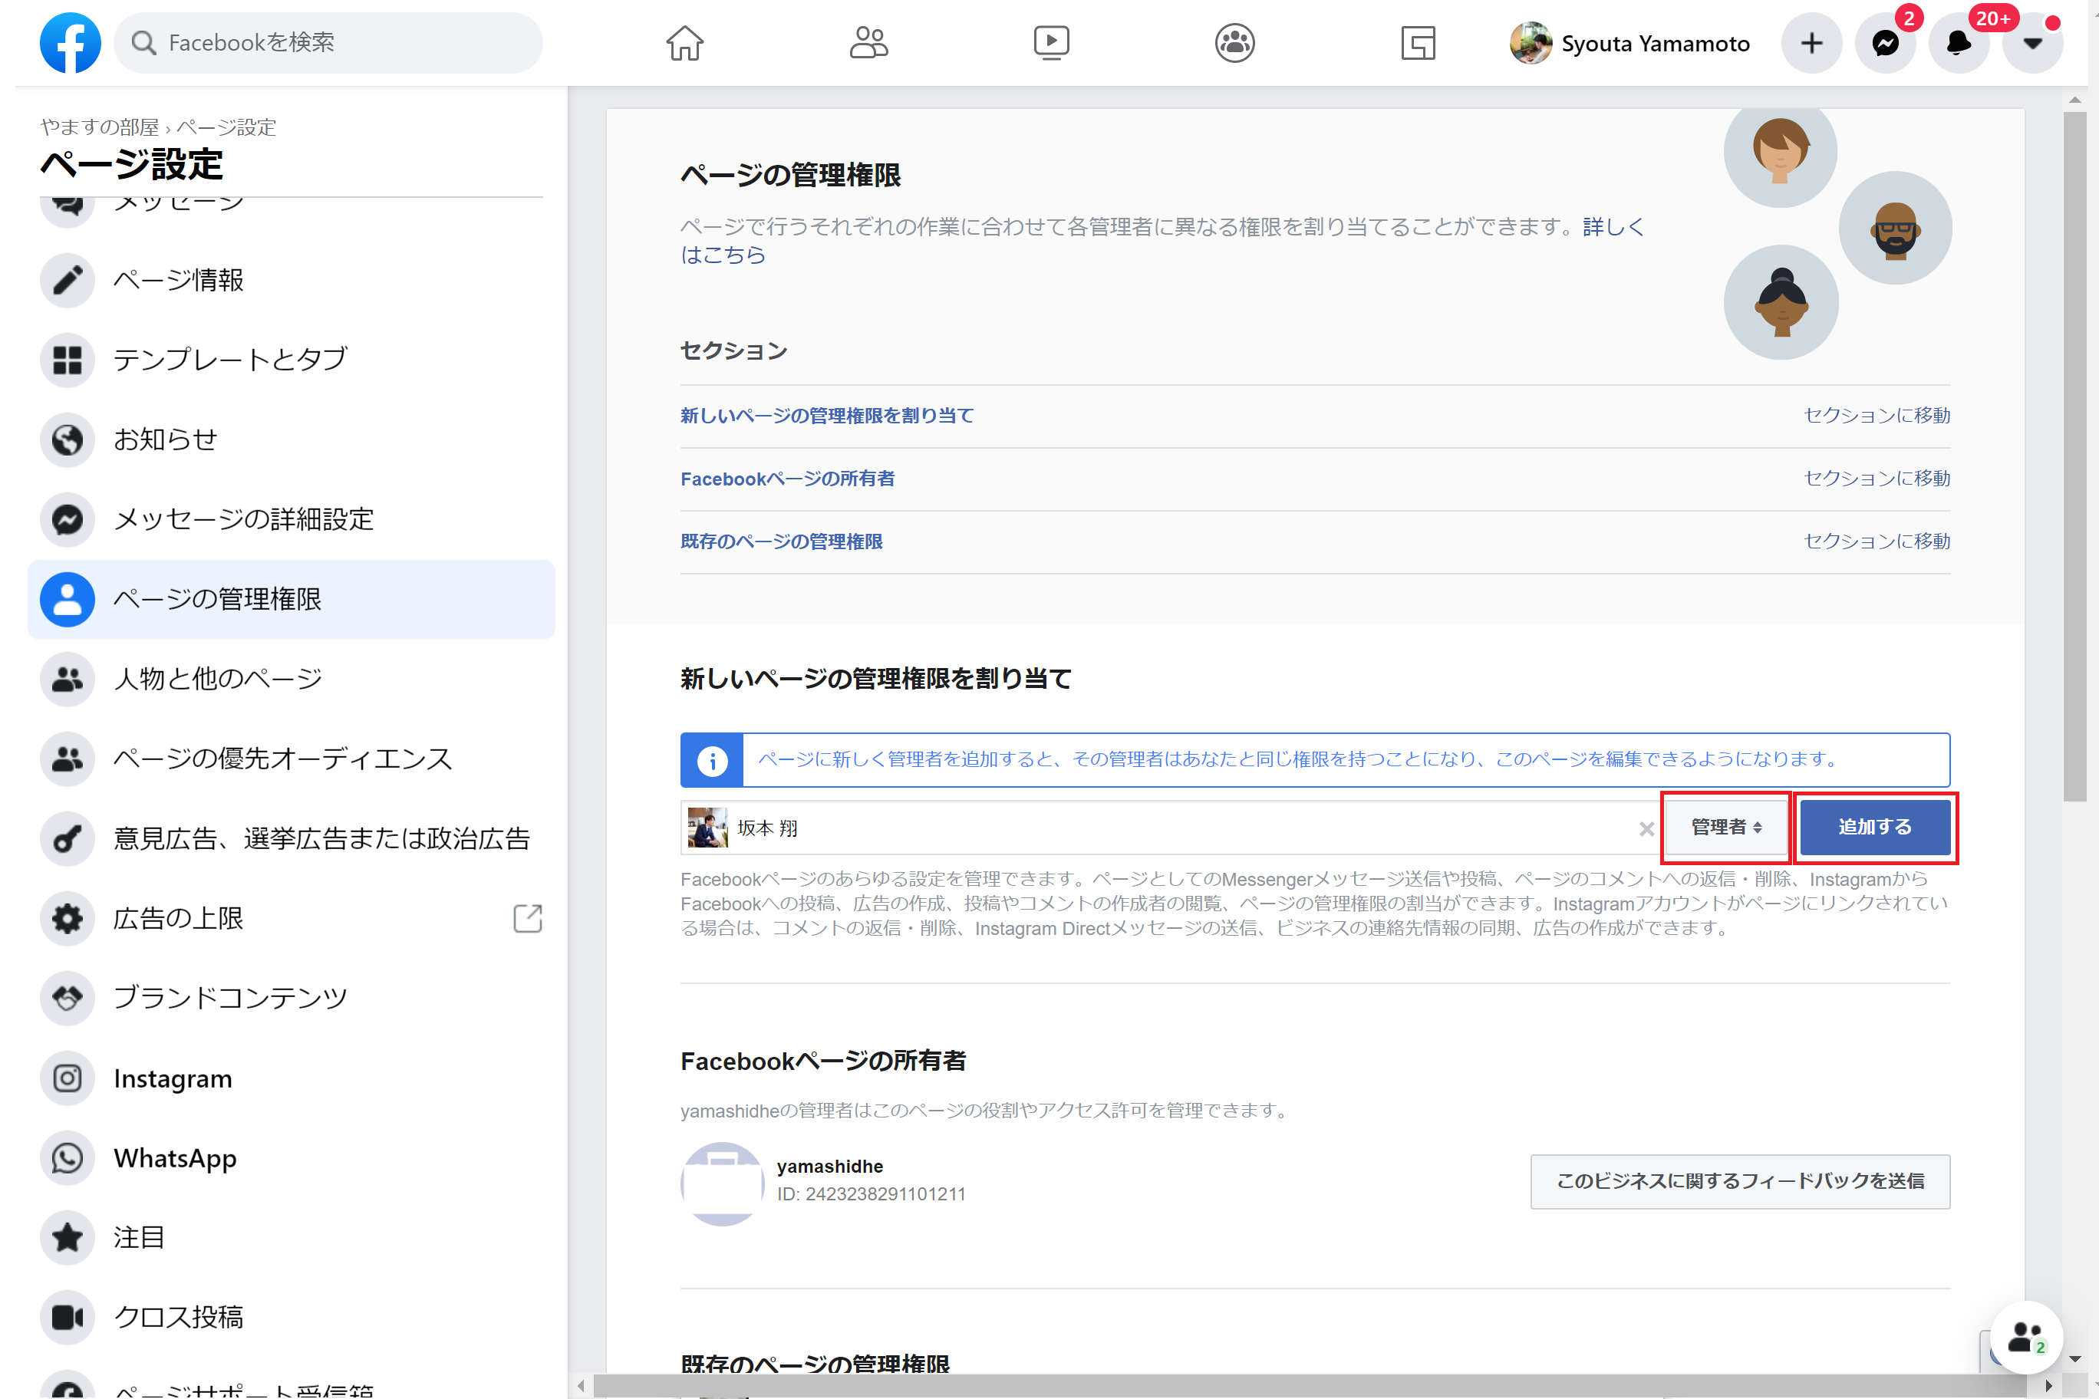Open 注目 settings
Image resolution: width=2099 pixels, height=1399 pixels.
[x=291, y=1237]
